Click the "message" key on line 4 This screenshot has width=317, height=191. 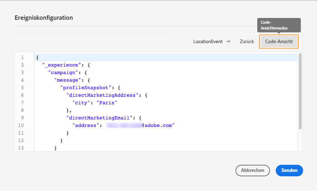(x=67, y=80)
